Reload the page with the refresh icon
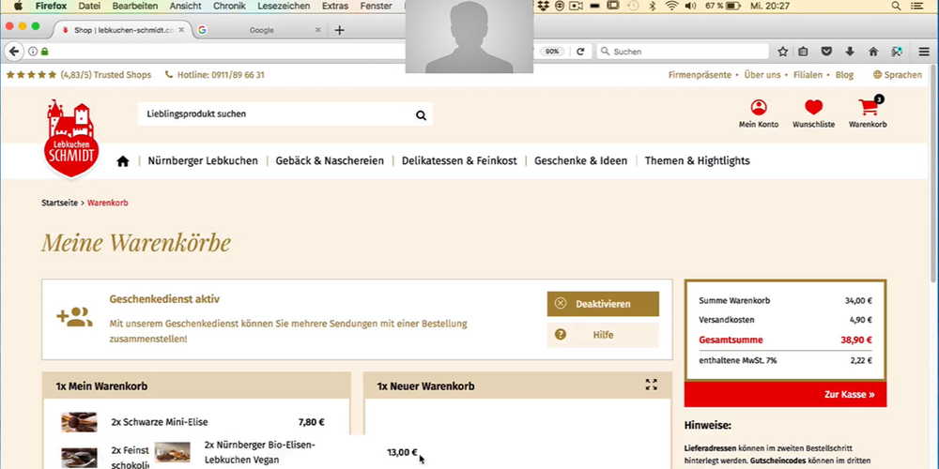 [579, 52]
